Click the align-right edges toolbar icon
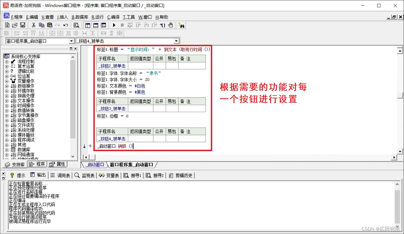Screen dimensions: 404x234 click(x=25, y=33)
